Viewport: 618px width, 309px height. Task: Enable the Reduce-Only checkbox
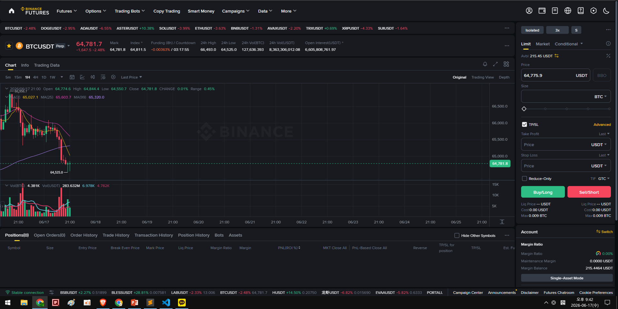pyautogui.click(x=524, y=179)
